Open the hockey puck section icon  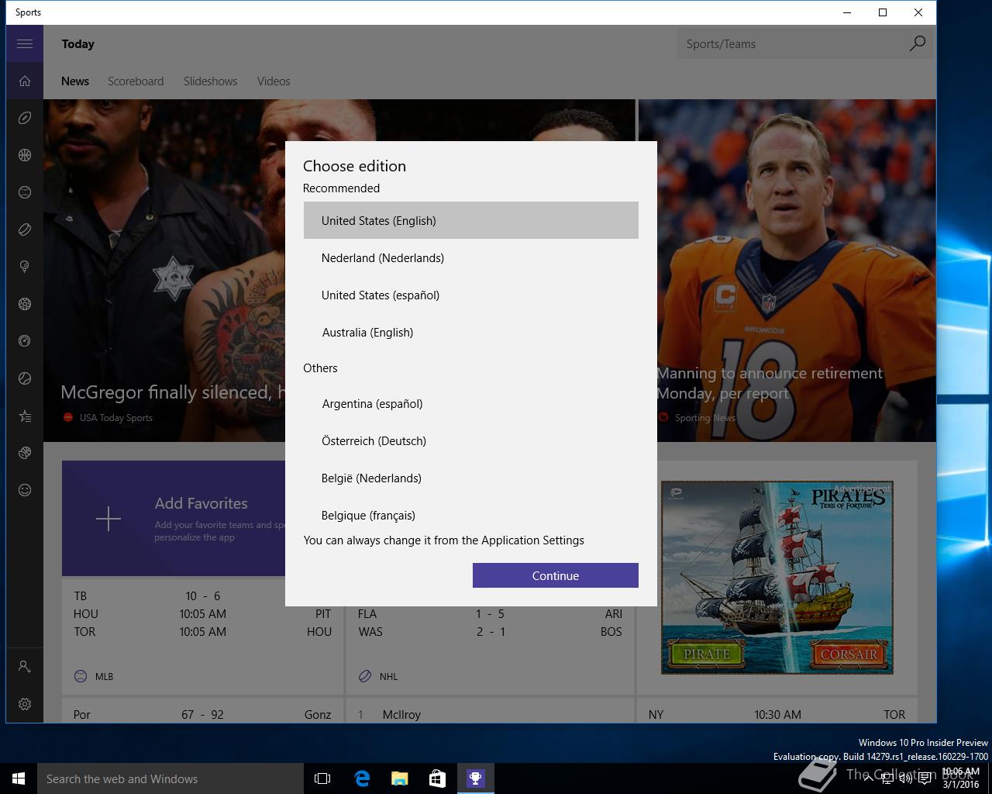[x=25, y=230]
